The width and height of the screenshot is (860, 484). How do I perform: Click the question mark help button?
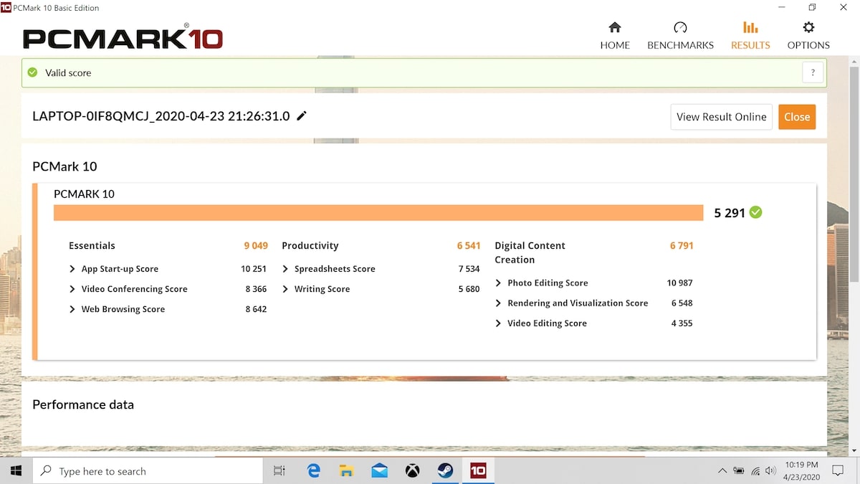click(813, 72)
